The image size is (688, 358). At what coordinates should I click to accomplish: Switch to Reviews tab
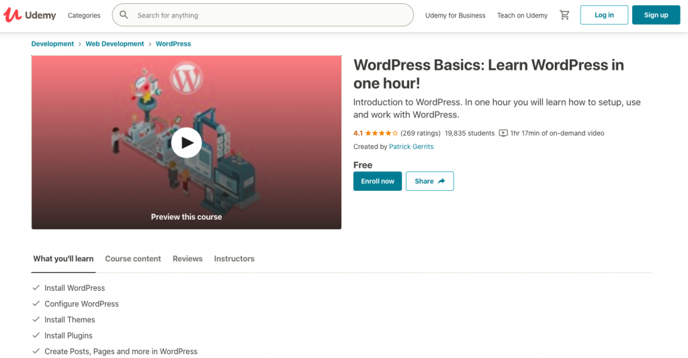(x=187, y=259)
